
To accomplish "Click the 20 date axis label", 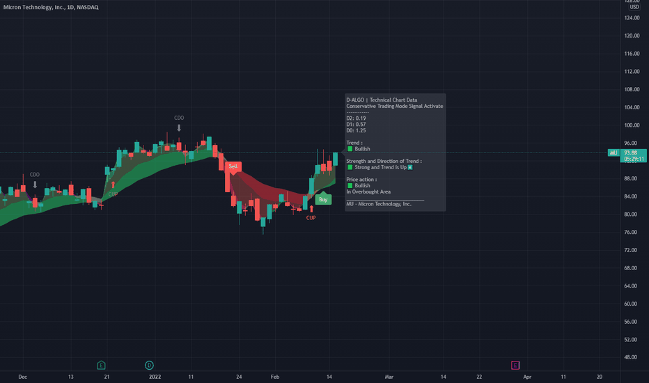I will coord(600,377).
